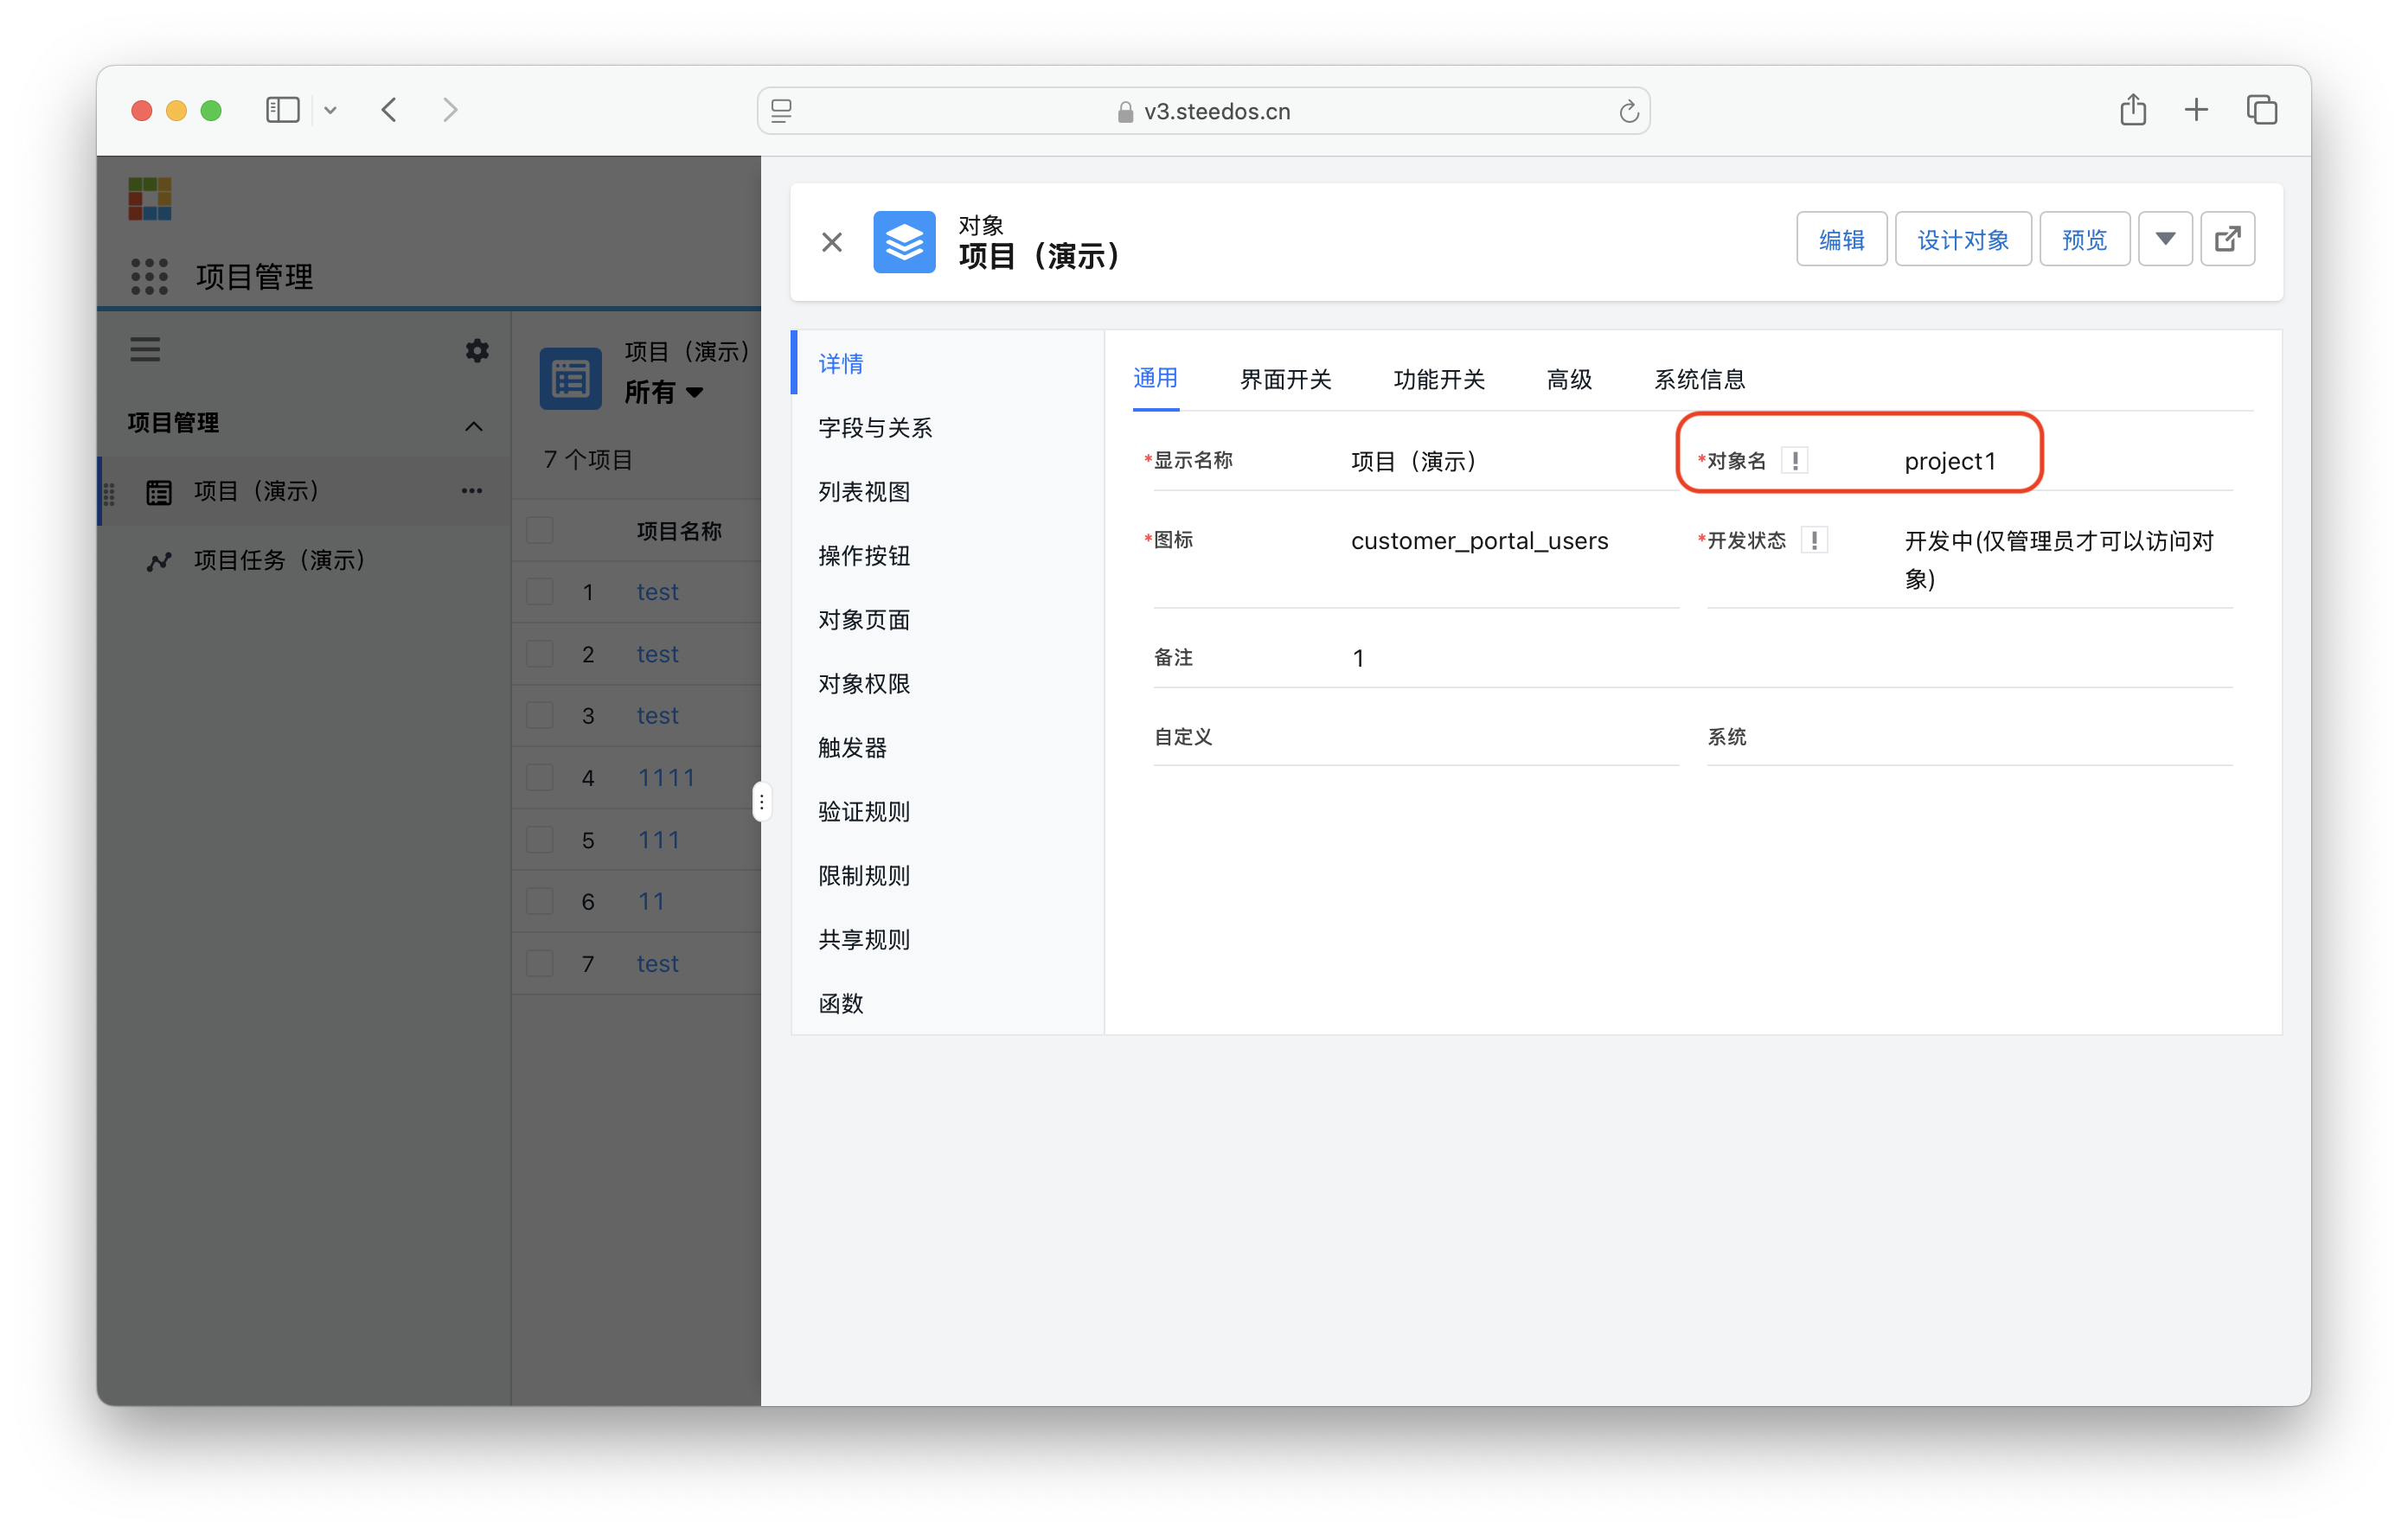This screenshot has height=1534, width=2408.
Task: Show Safari tab overview icon
Action: tap(2261, 110)
